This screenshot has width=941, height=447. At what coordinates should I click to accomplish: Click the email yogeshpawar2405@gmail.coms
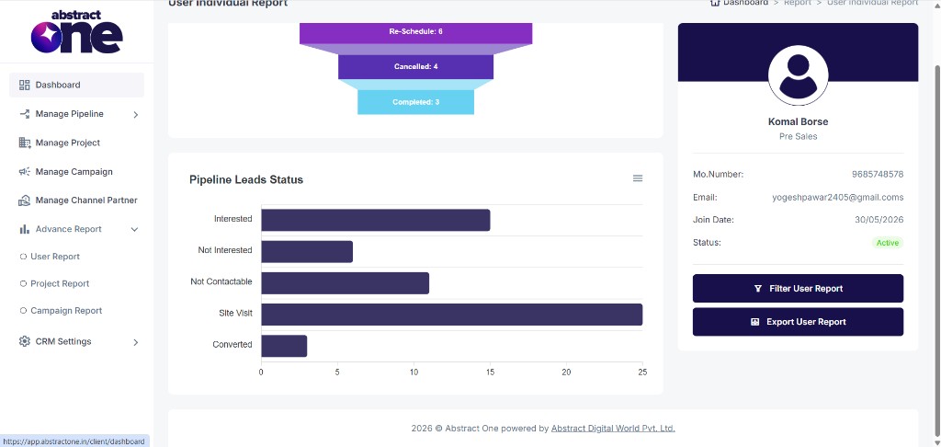[838, 197]
